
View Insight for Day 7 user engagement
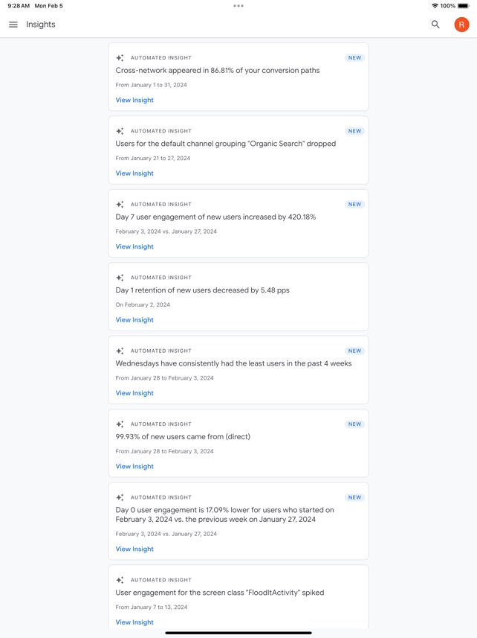click(134, 246)
